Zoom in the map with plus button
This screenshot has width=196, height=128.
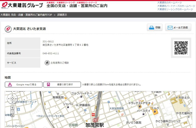[12, 108]
